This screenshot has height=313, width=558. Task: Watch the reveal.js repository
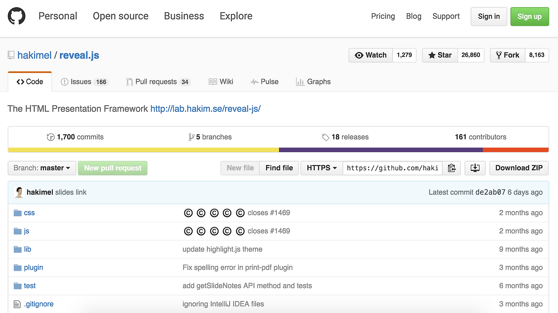371,55
